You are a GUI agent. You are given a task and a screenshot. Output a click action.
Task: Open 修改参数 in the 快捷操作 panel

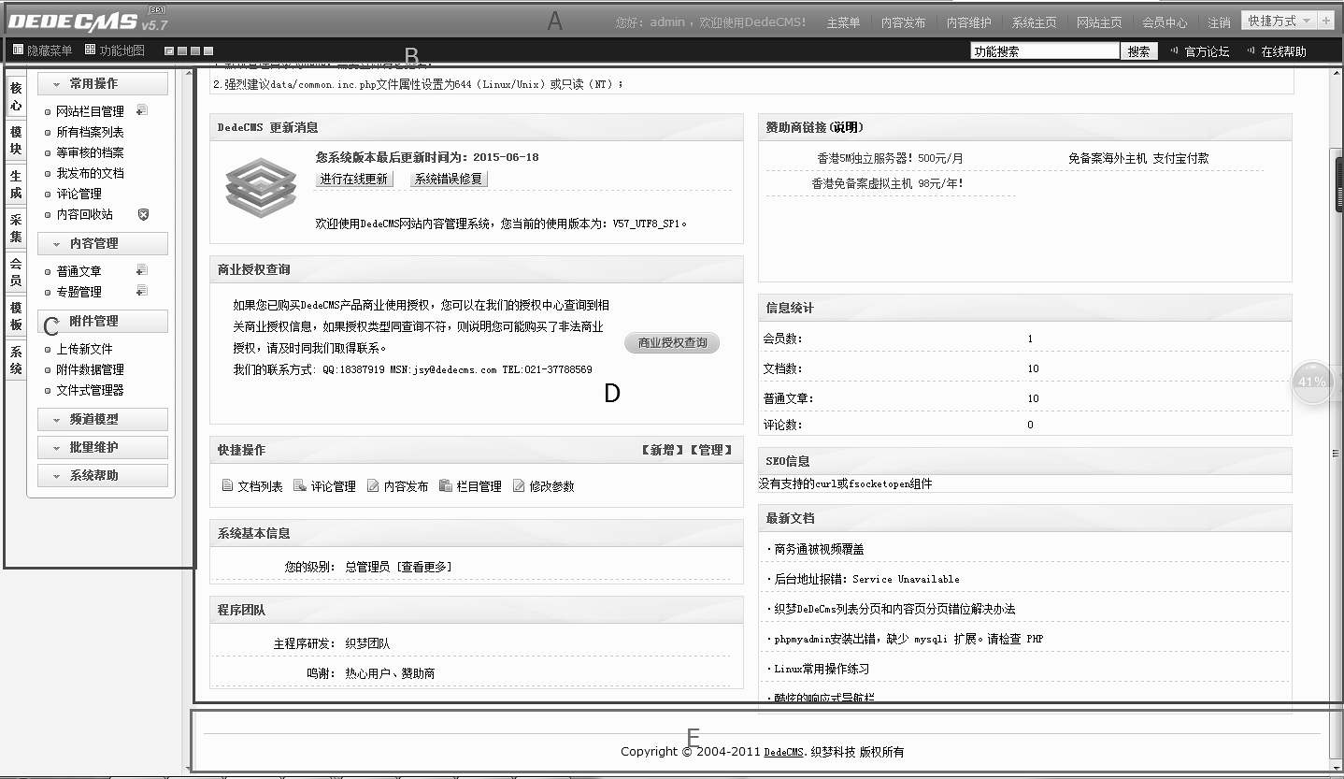click(x=544, y=486)
